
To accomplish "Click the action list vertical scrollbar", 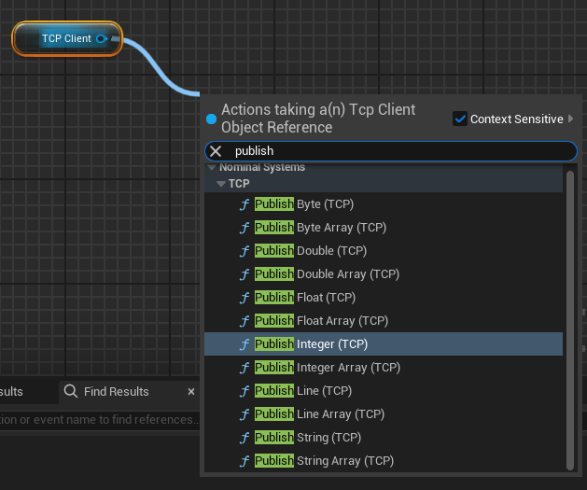I will point(571,317).
